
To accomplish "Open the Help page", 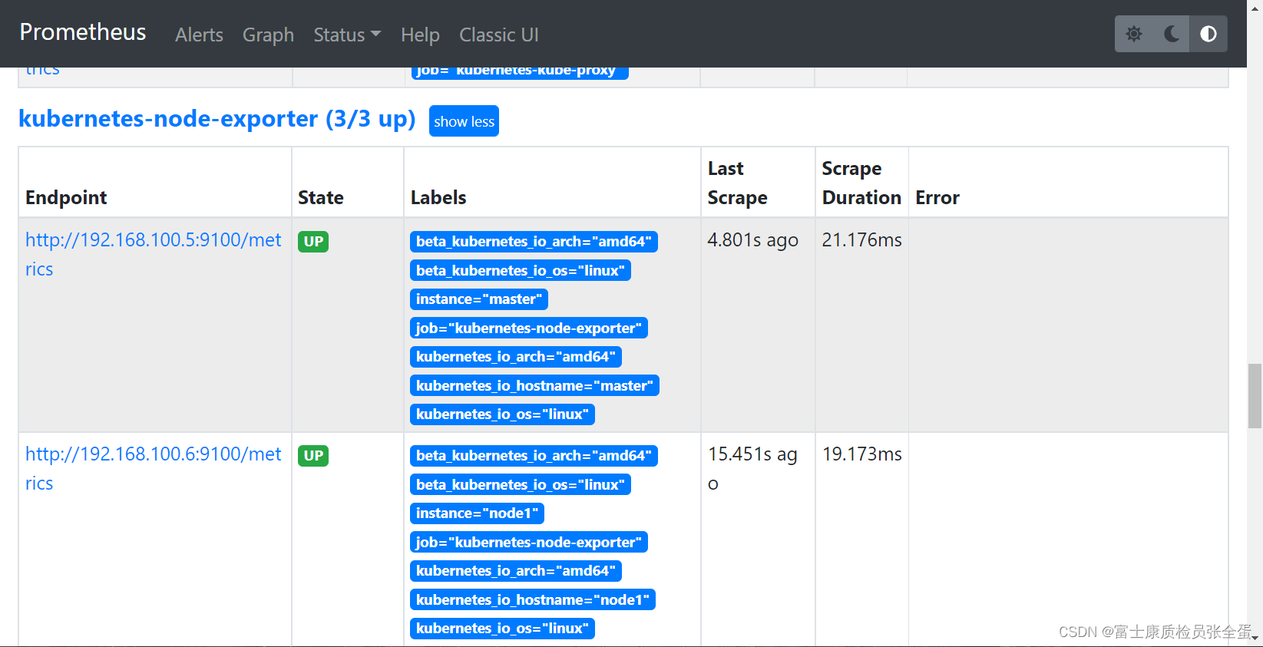I will pos(420,35).
